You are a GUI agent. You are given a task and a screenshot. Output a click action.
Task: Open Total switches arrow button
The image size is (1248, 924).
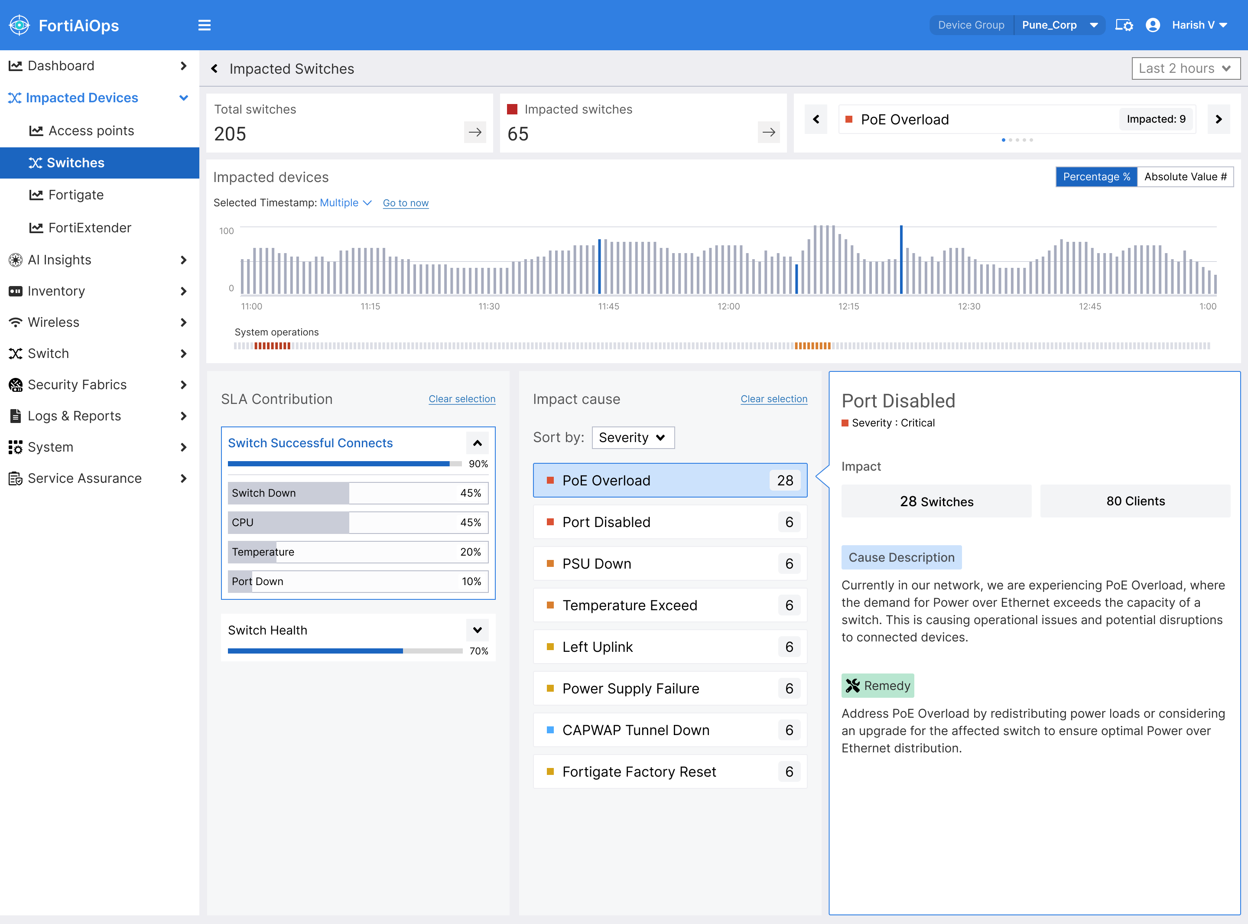474,133
